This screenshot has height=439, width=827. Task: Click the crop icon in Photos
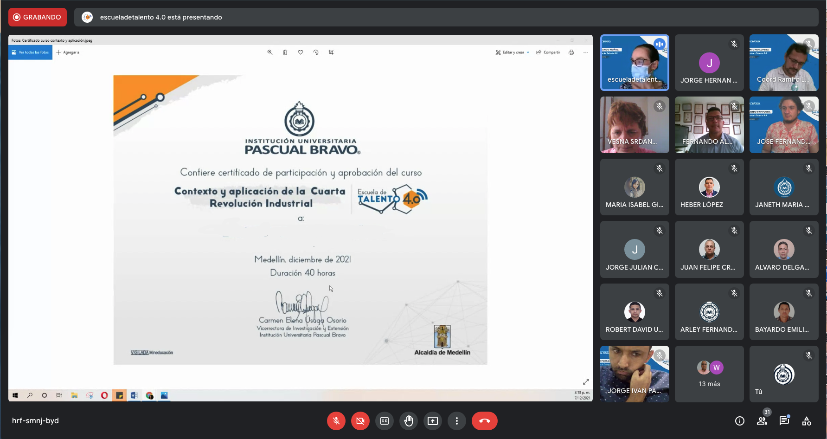point(331,52)
